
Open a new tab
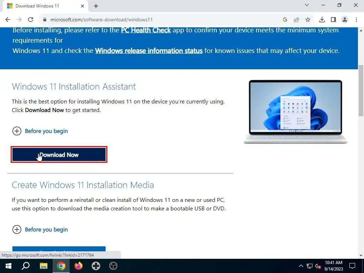tap(96, 6)
